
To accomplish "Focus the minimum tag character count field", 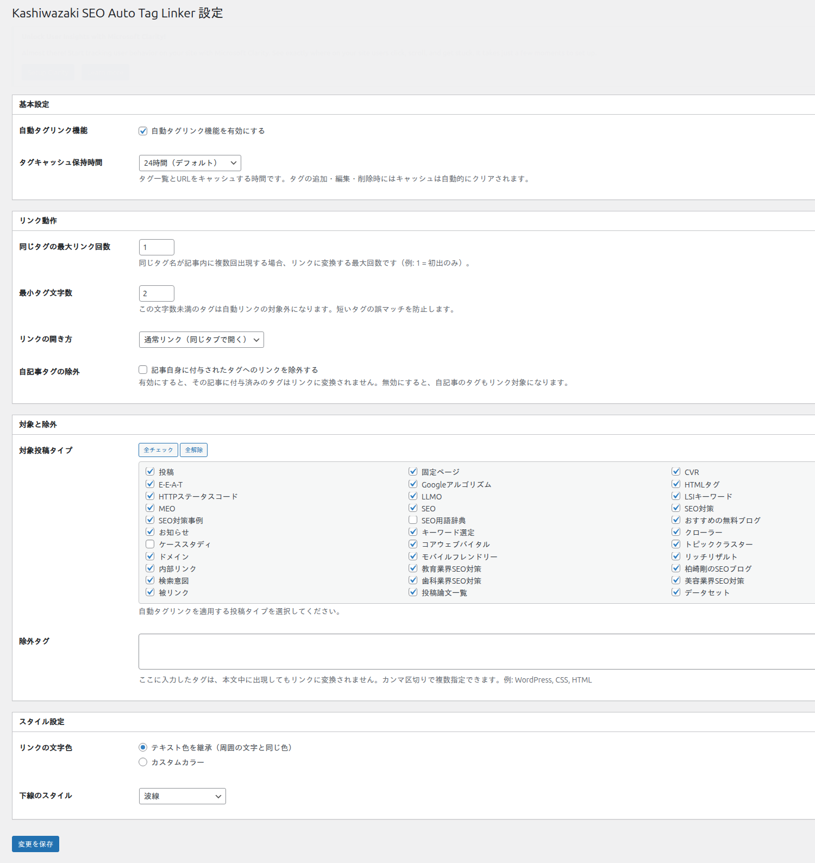I will click(x=156, y=293).
